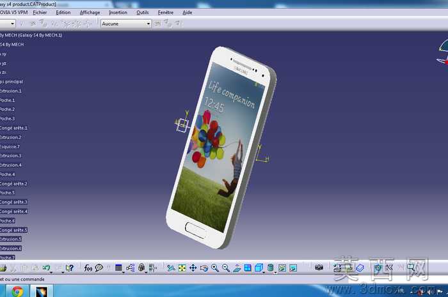Click the scissors cut icon
Image resolution: width=448 pixels, height=297 pixels.
click(x=13, y=268)
